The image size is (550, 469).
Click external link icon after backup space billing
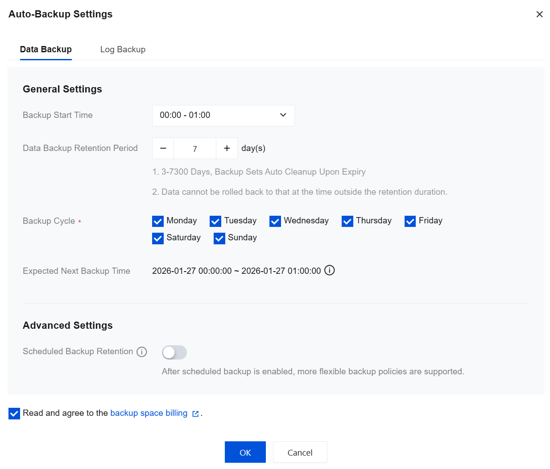pos(195,414)
